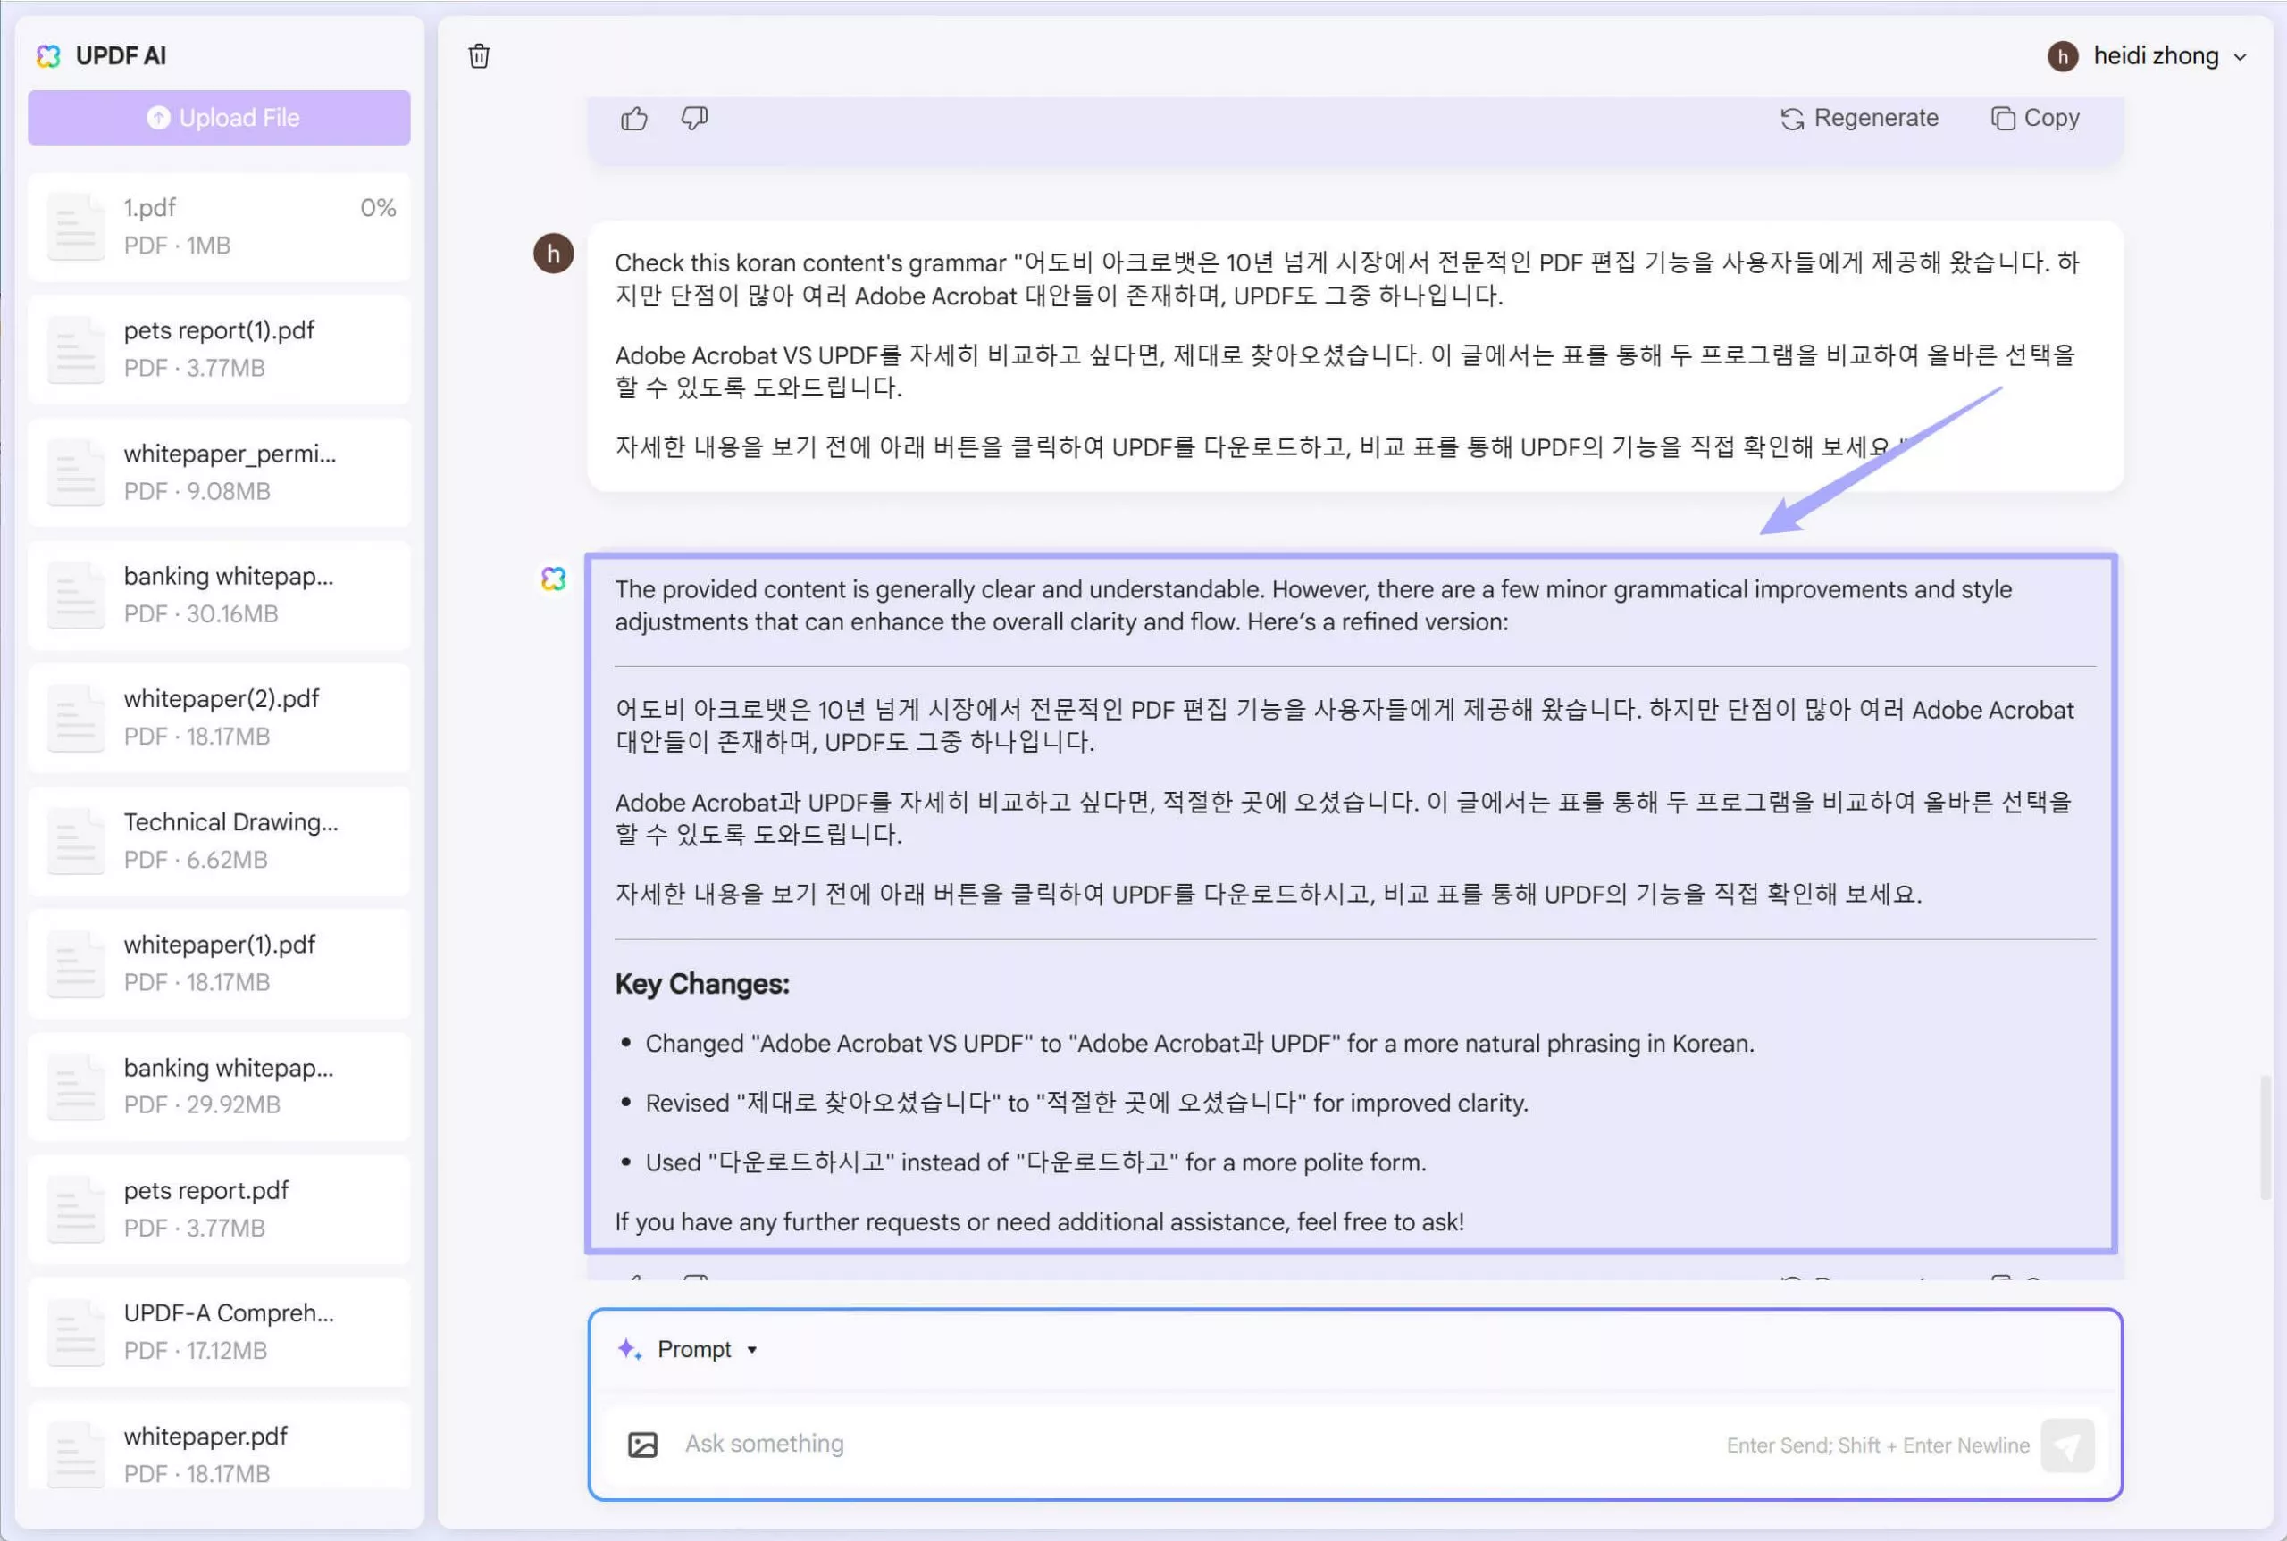Expand the heidi zhong account menu

pos(2240,56)
